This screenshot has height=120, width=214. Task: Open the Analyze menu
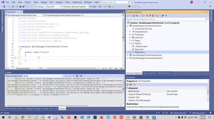tap(59, 2)
